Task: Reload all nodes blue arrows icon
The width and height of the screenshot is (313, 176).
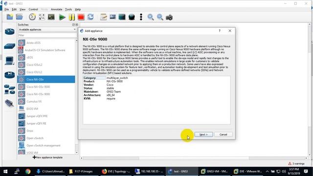Action: coord(90,17)
